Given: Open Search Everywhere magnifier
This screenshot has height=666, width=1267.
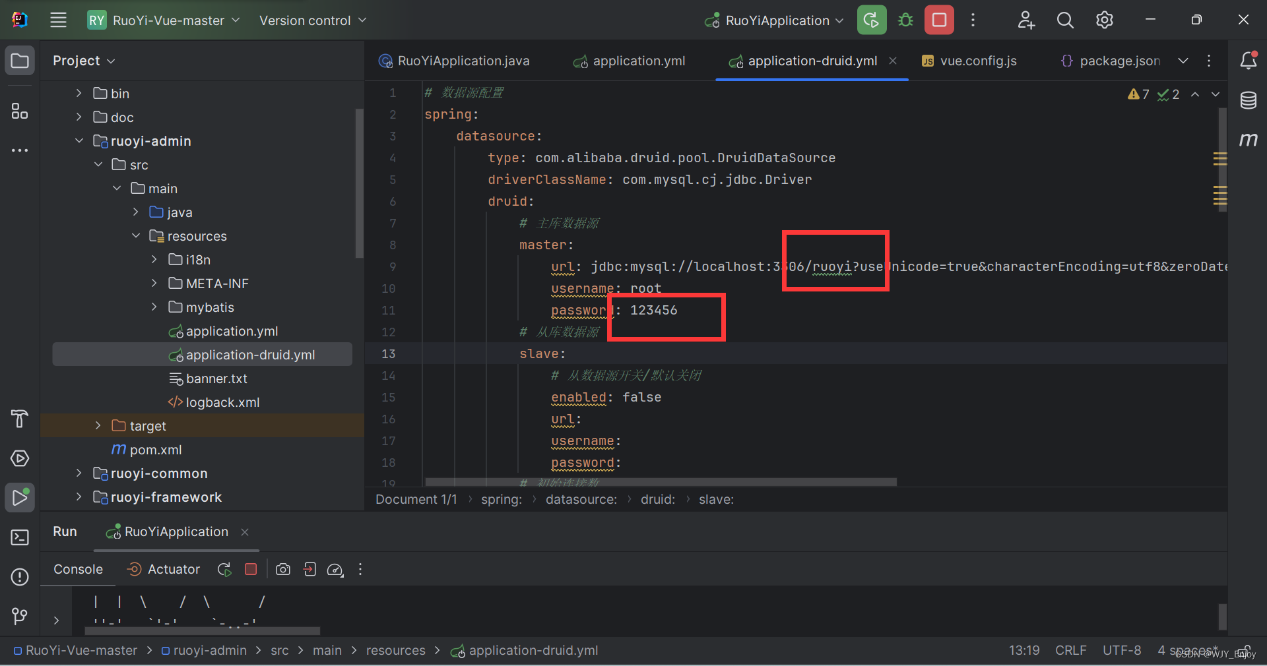Looking at the screenshot, I should point(1064,20).
